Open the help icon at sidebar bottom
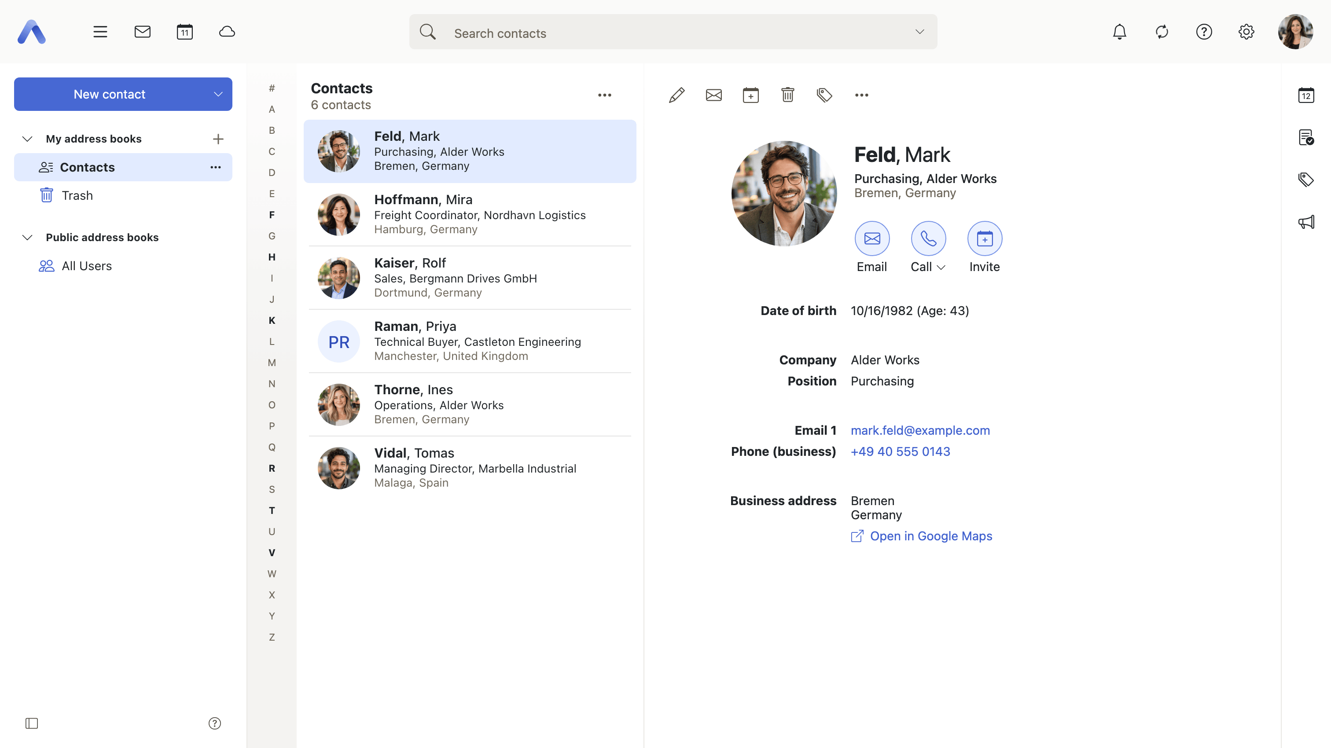This screenshot has width=1331, height=748. pyautogui.click(x=214, y=723)
